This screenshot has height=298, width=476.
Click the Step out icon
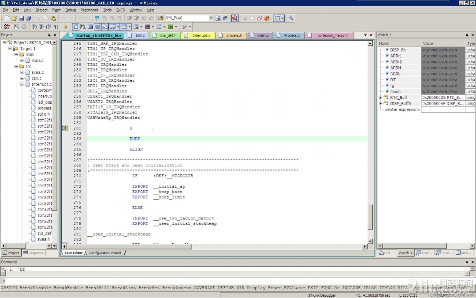point(49,27)
